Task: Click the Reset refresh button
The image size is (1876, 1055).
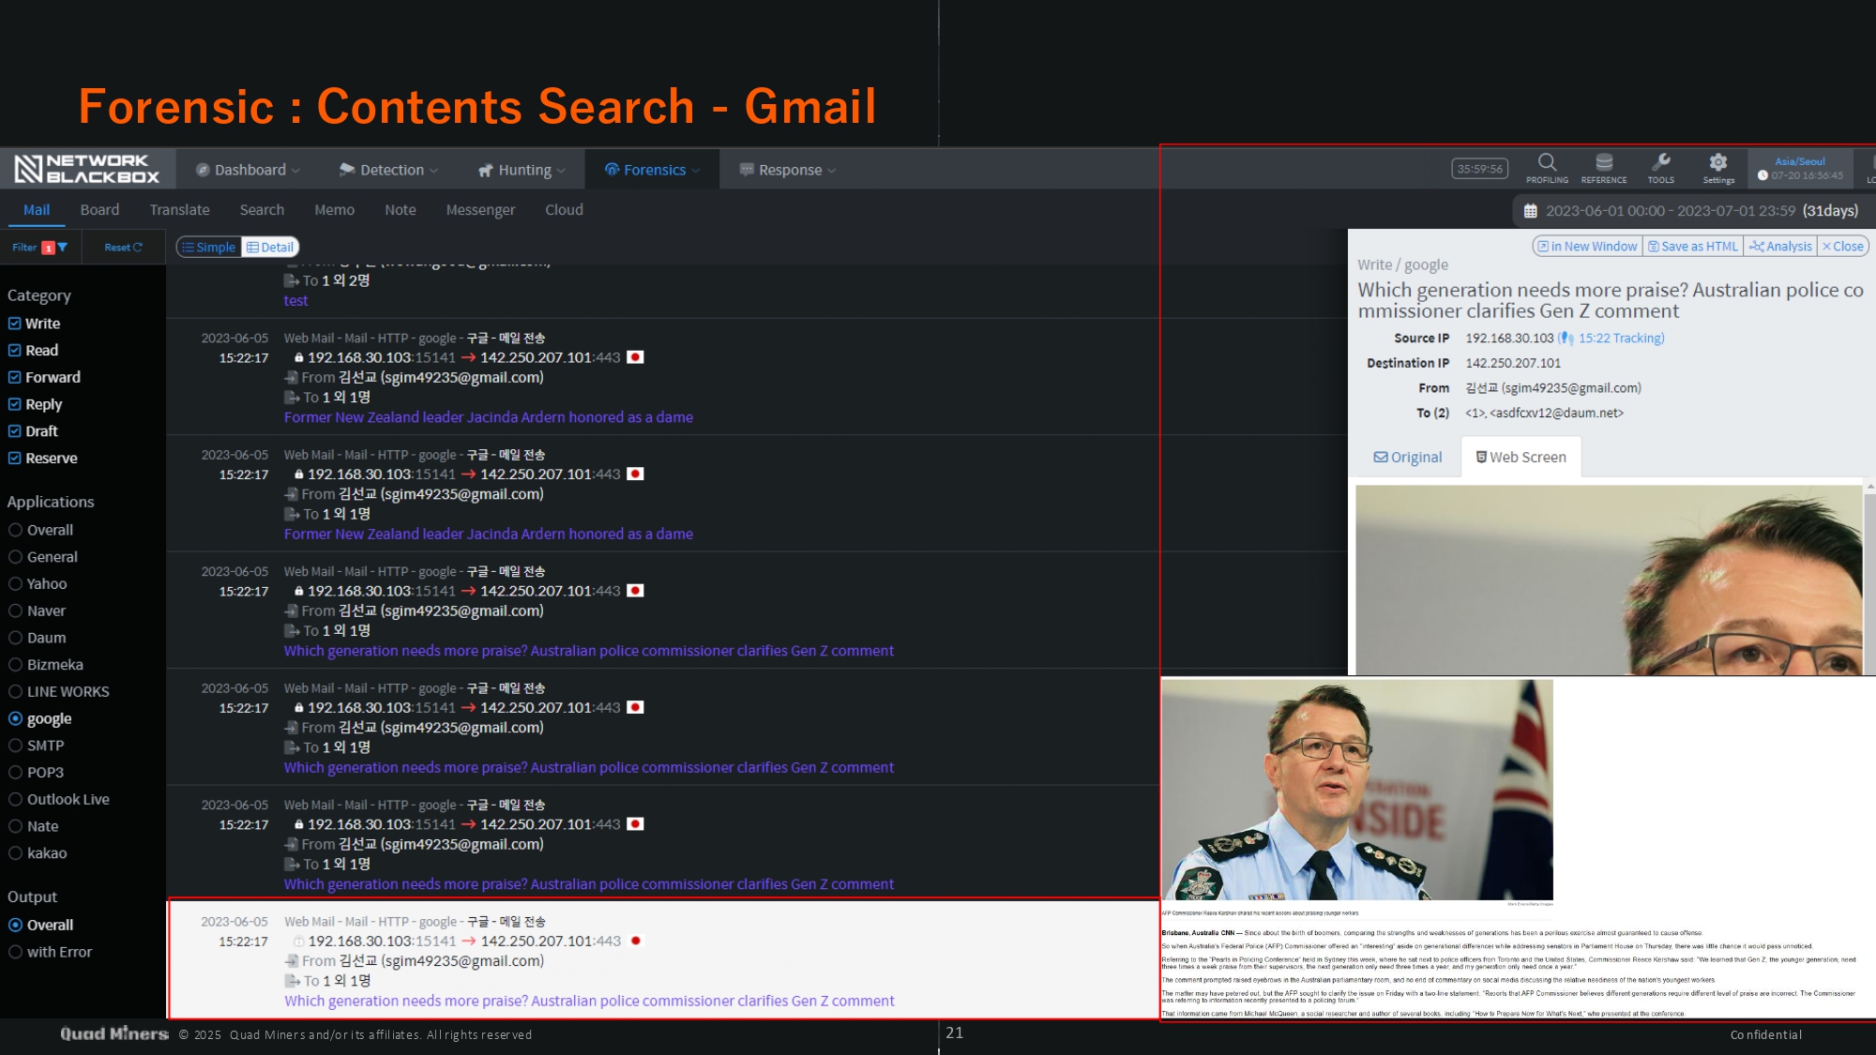Action: 124,248
